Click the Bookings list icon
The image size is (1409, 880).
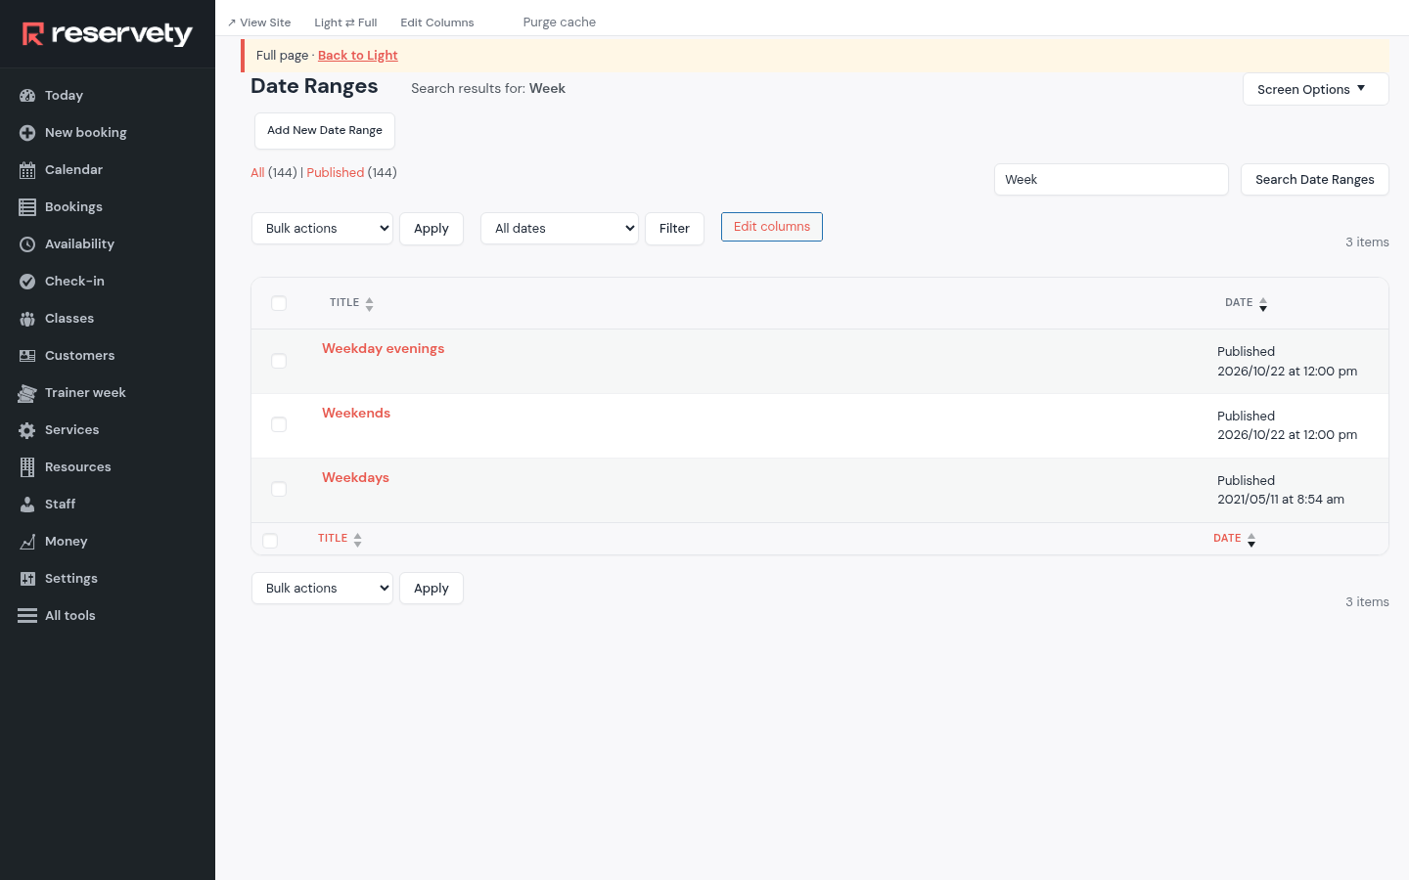point(27,207)
